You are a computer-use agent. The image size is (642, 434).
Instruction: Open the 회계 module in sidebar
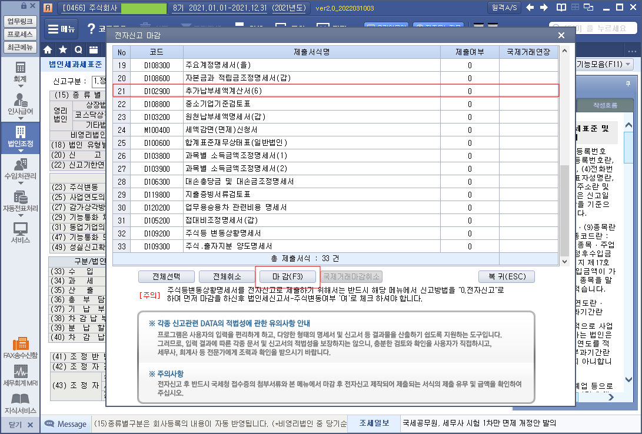pyautogui.click(x=20, y=72)
